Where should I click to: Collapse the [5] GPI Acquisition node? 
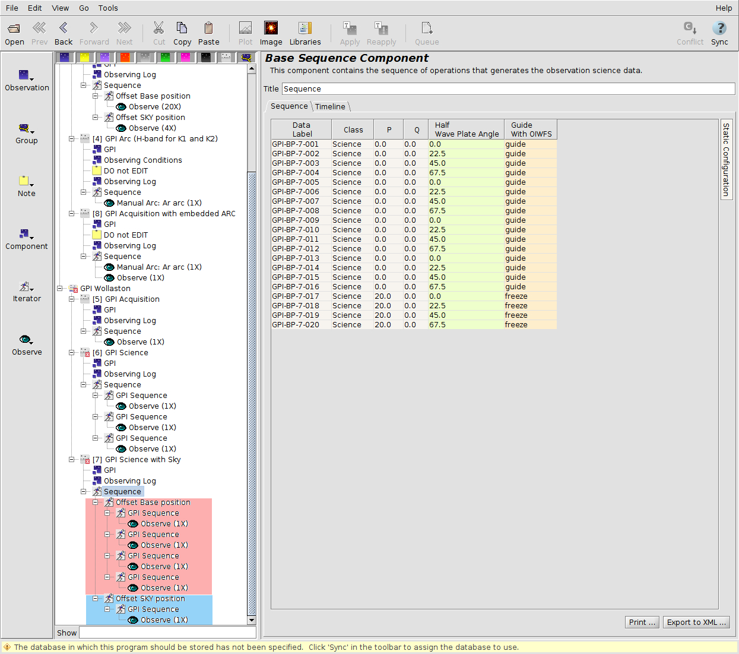point(72,299)
